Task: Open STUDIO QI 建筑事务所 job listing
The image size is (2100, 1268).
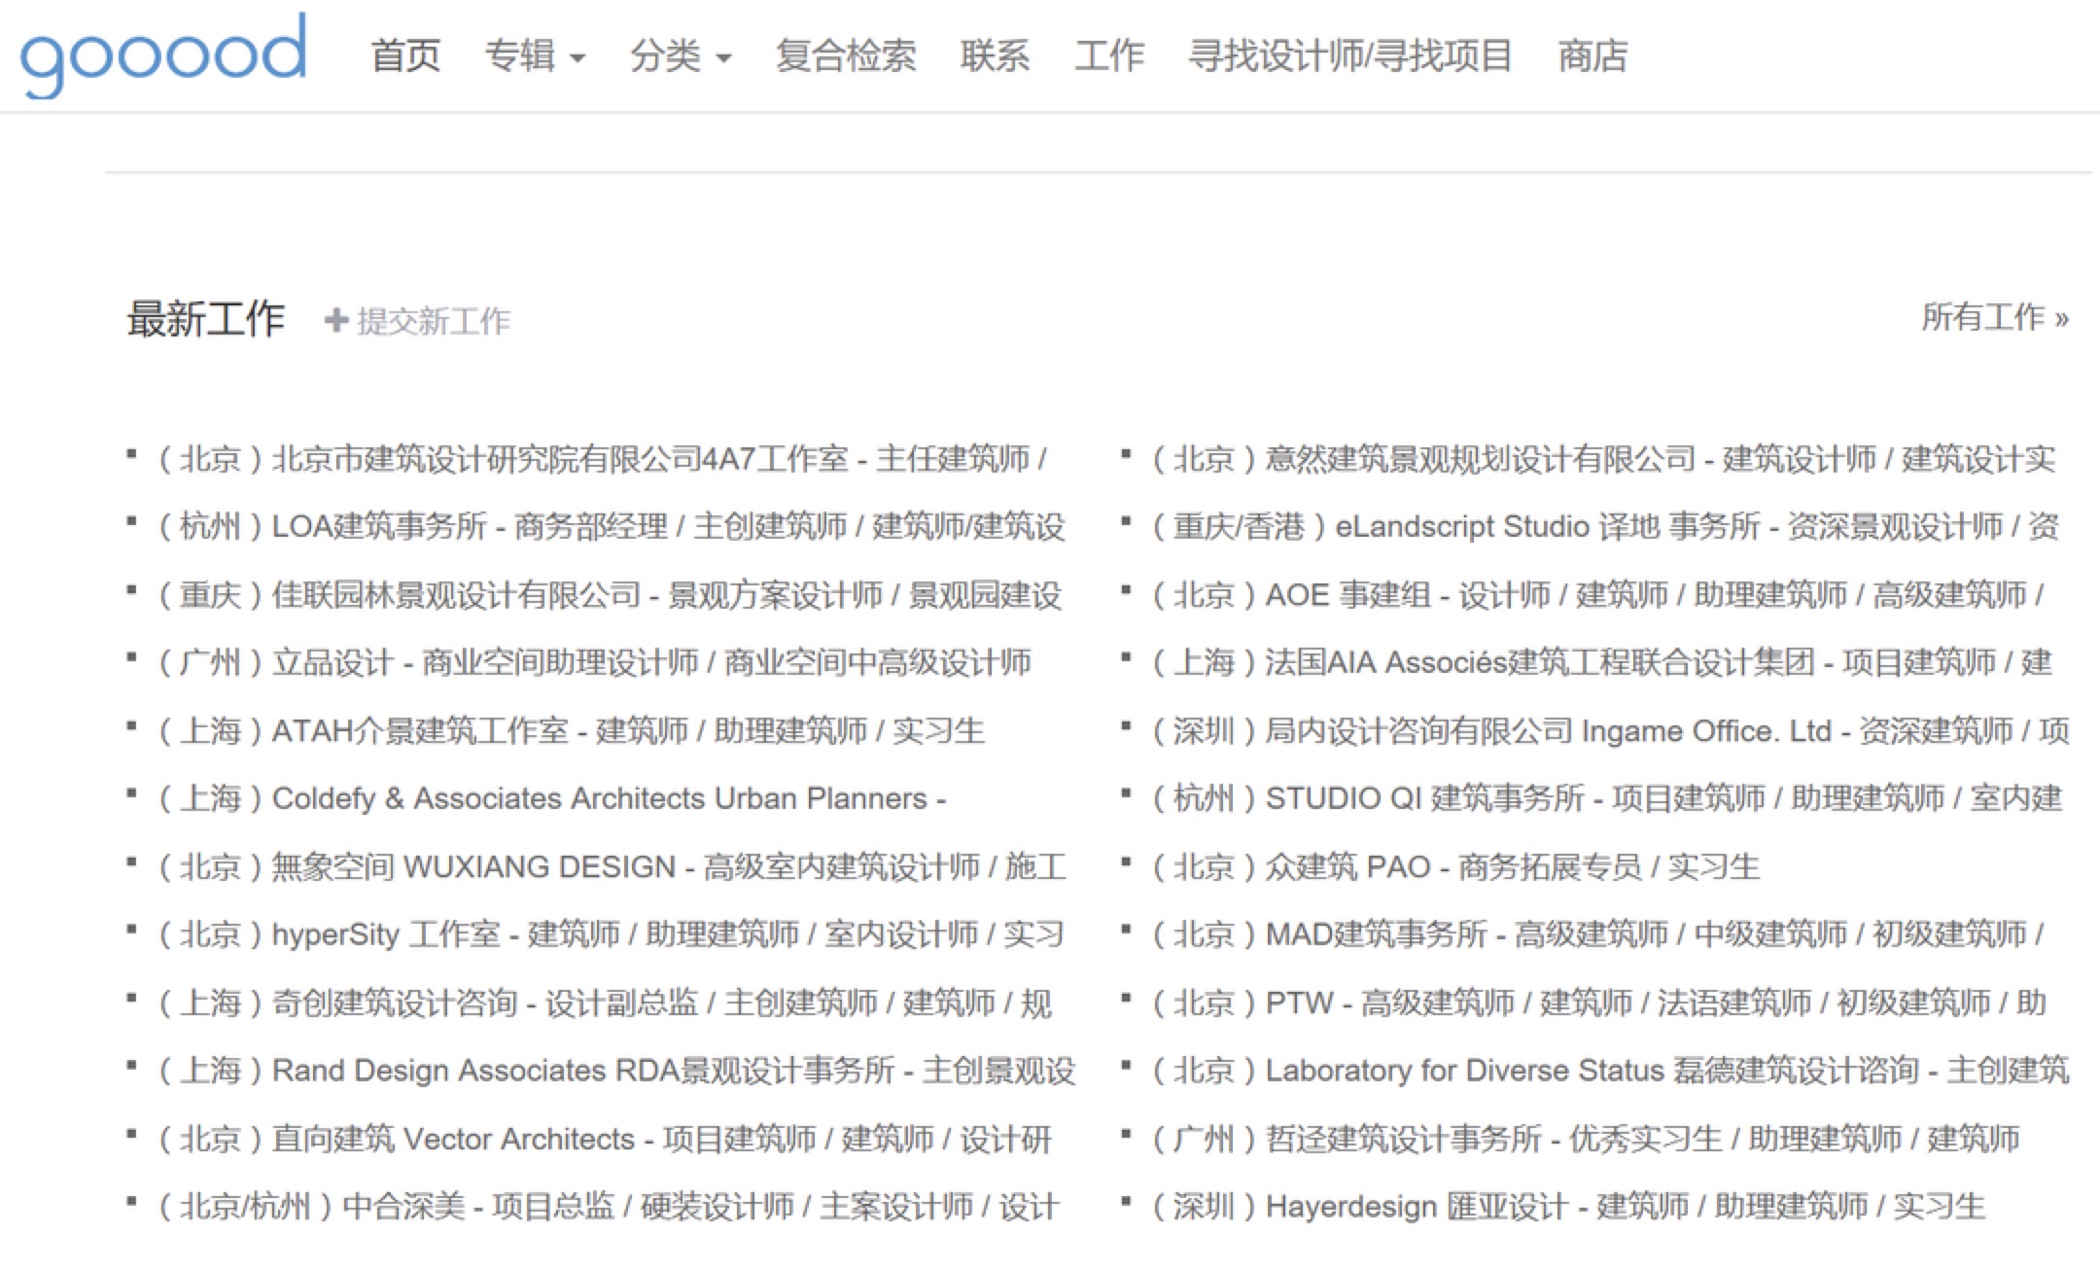Action: pos(1606,798)
